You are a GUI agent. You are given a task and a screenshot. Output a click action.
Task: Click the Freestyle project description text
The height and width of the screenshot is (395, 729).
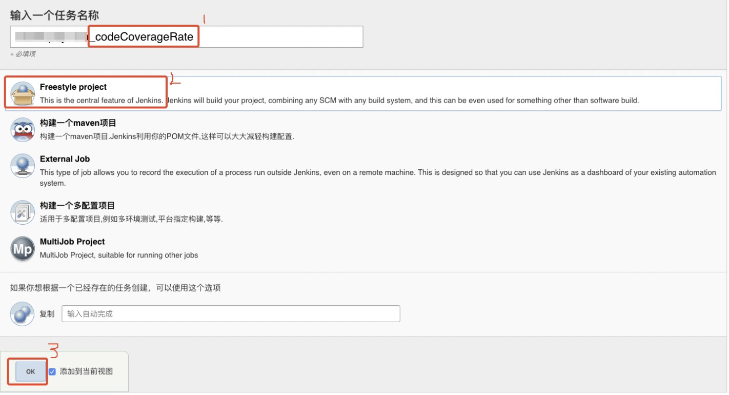tap(339, 101)
